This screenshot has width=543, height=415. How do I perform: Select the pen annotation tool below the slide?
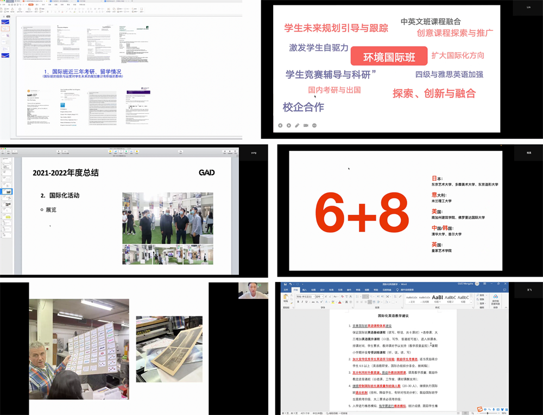tap(297, 125)
